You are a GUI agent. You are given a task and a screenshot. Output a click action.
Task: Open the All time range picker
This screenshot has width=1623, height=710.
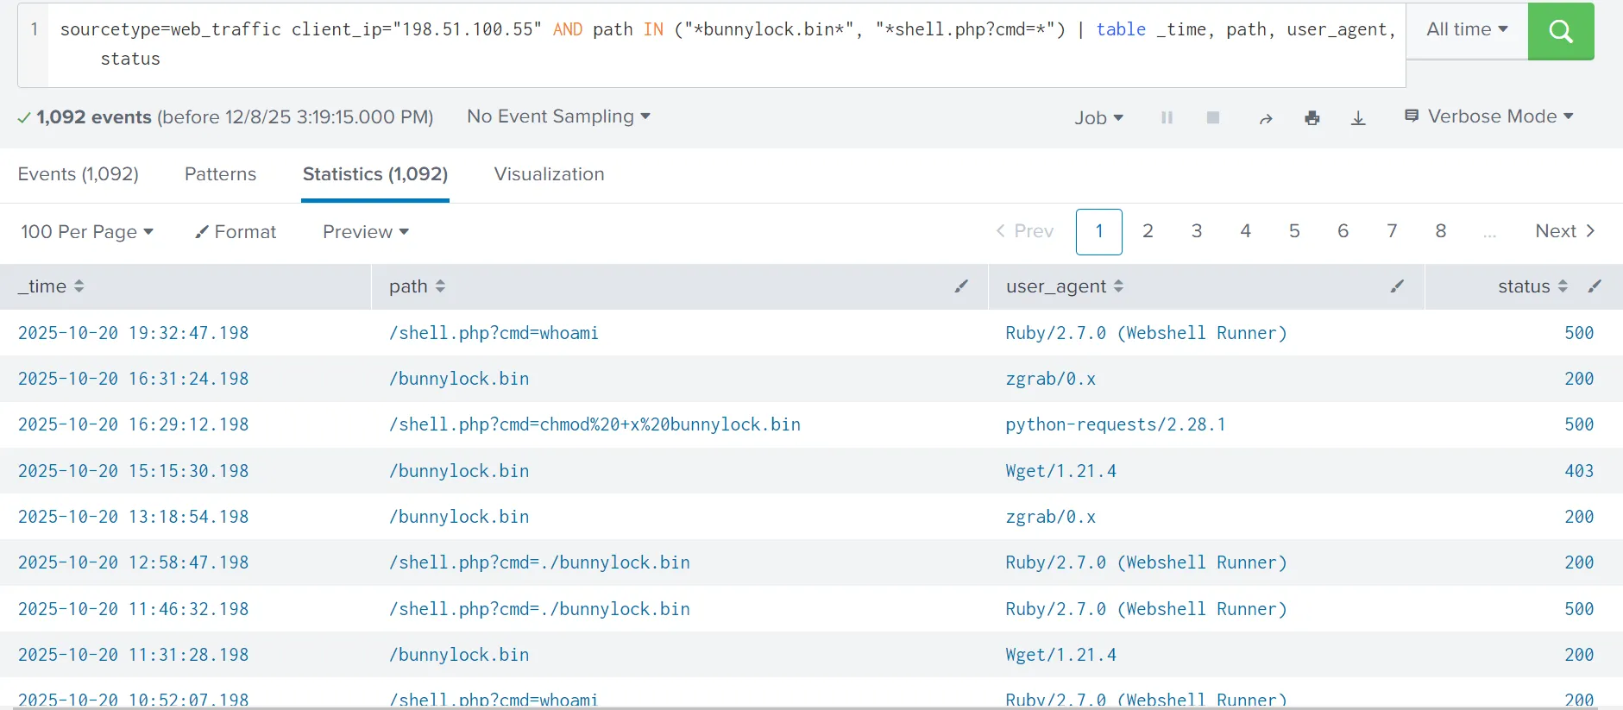click(x=1467, y=29)
